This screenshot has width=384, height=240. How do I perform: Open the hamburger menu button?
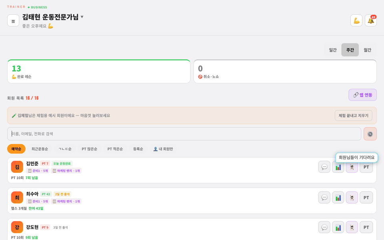click(x=13, y=20)
